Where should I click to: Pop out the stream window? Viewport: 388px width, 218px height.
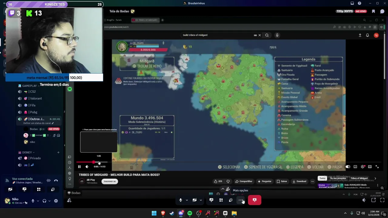click(373, 200)
